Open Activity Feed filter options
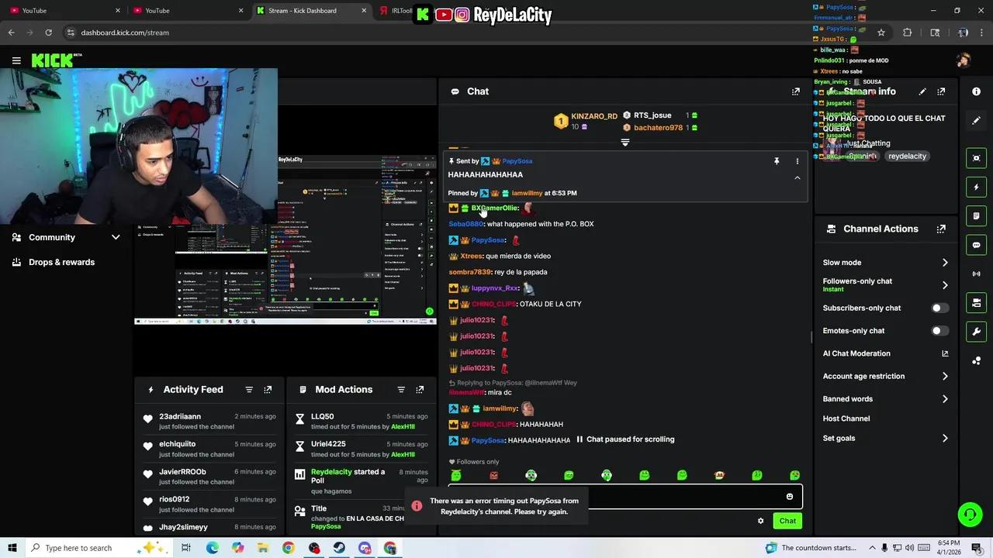Viewport: 993px width, 558px height. 249,390
